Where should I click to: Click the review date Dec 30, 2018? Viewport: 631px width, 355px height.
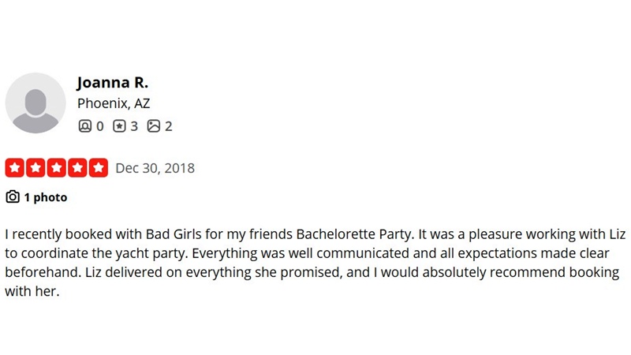pyautogui.click(x=155, y=168)
